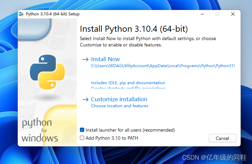The image size is (252, 164).
Task: Click the Python installer title bar icon
Action: 21,14
